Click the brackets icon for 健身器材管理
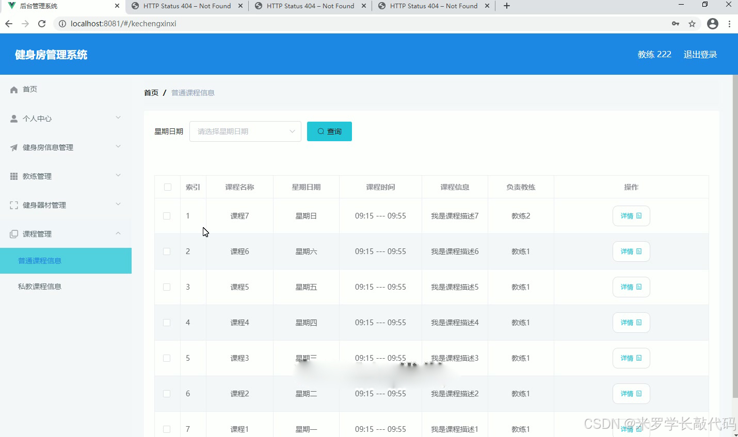738x437 pixels. [13, 205]
